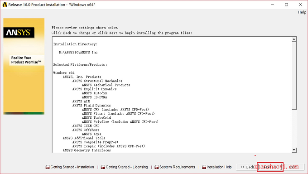Click the 'Realize Your Product Promise' tagline
This screenshot has width=308, height=174.
pos(26,60)
